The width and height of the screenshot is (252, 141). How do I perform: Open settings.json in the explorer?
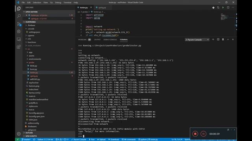34,32
